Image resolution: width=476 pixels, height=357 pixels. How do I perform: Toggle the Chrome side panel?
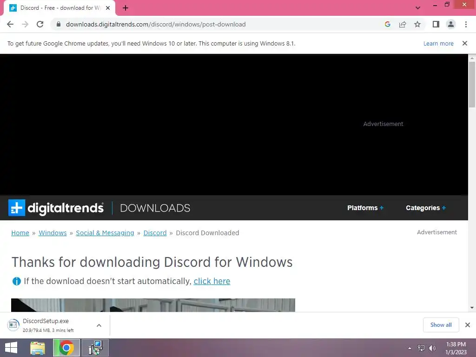pyautogui.click(x=436, y=24)
